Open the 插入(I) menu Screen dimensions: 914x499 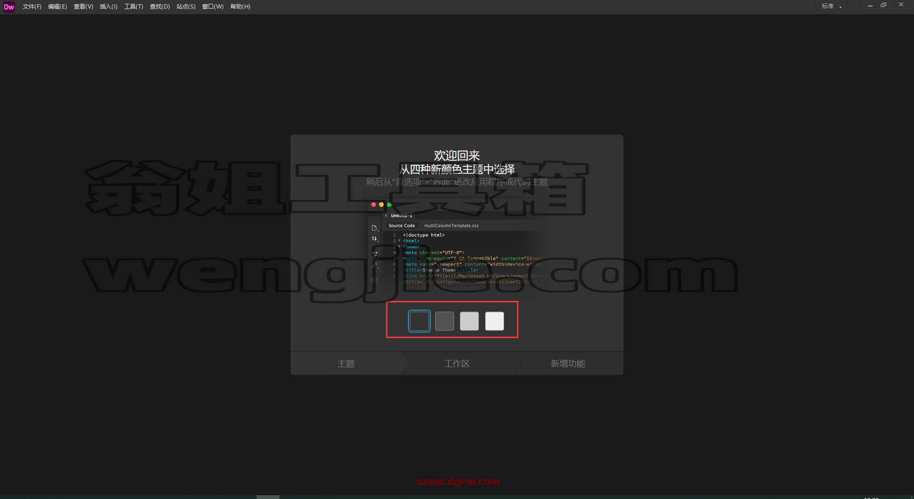(109, 7)
